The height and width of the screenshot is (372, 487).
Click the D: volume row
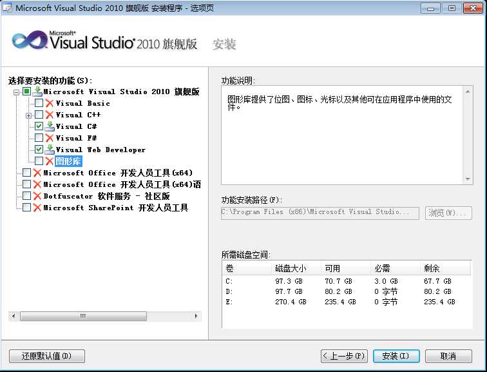point(347,291)
